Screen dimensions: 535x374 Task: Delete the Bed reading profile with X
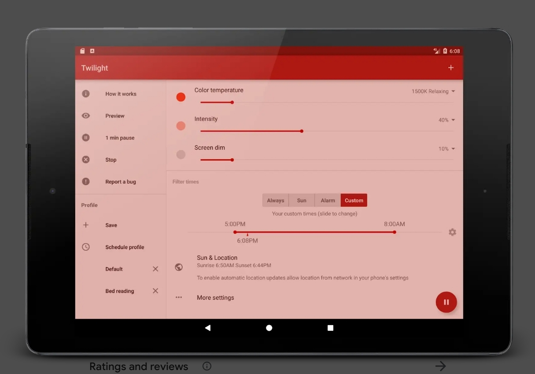pyautogui.click(x=155, y=291)
